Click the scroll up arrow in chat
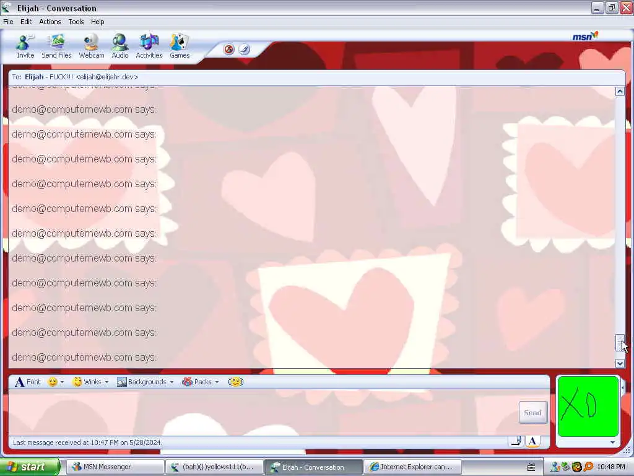The width and height of the screenshot is (634, 476). pos(620,92)
